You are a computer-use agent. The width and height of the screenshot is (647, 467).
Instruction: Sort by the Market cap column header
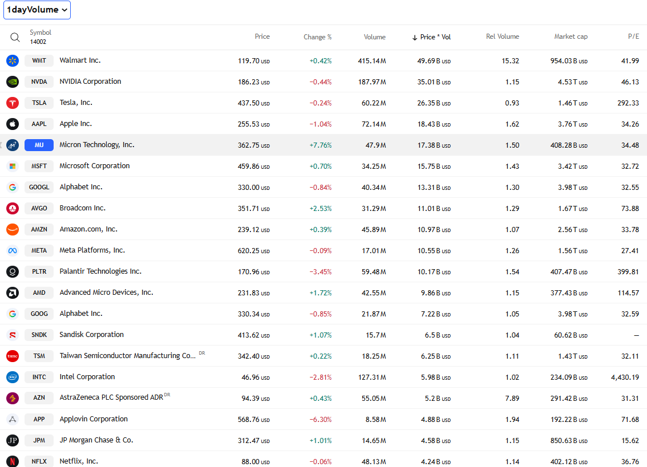point(571,36)
